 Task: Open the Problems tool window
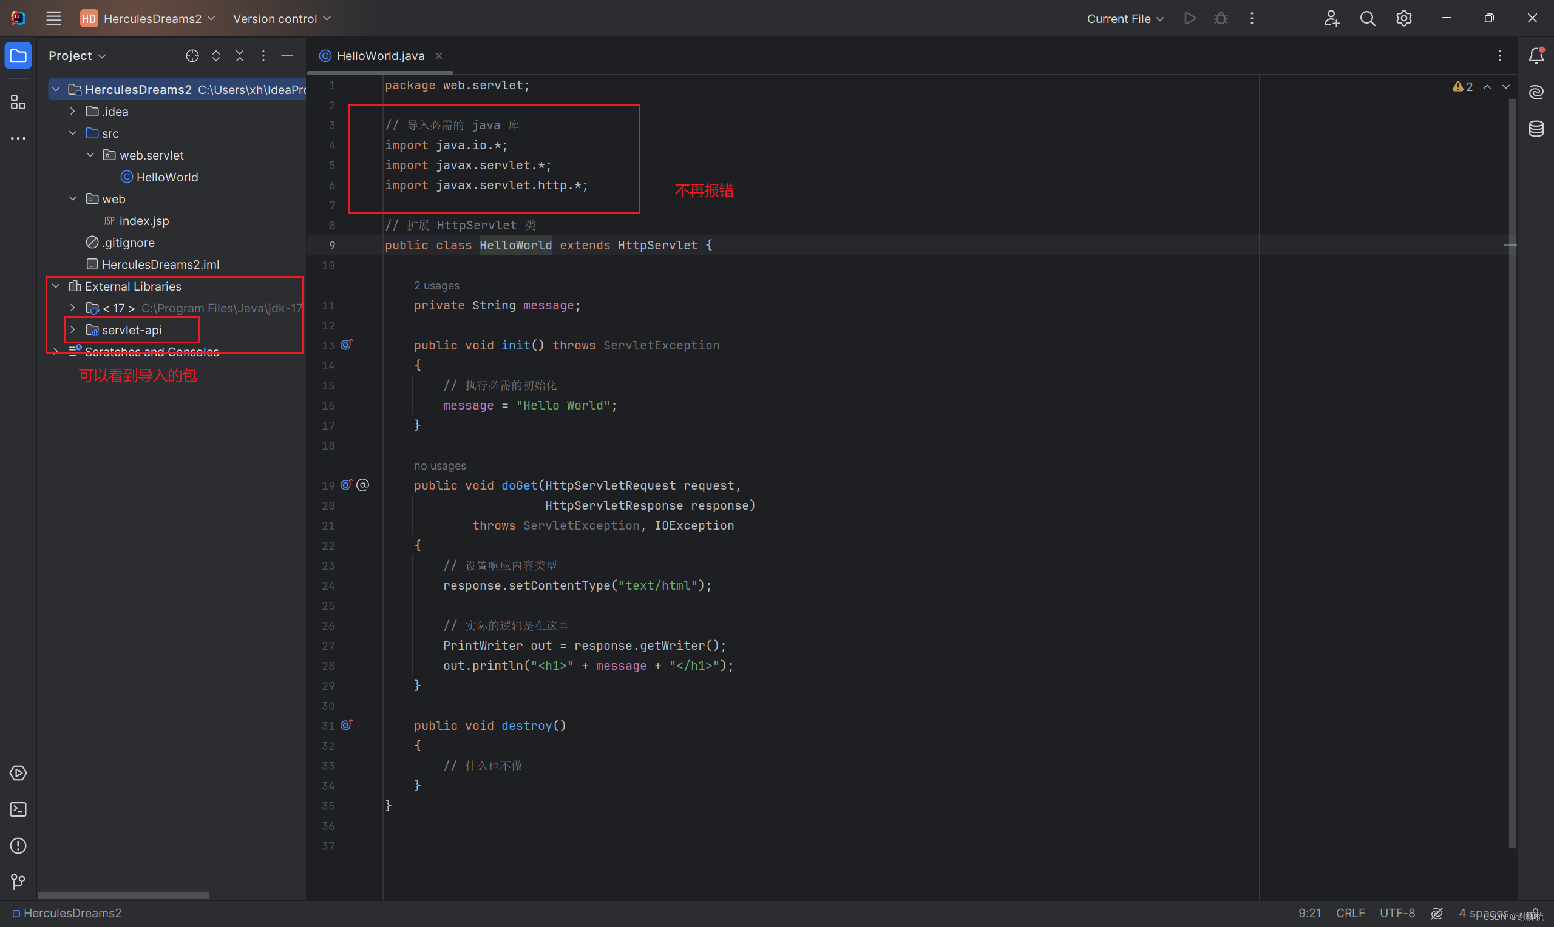click(18, 846)
